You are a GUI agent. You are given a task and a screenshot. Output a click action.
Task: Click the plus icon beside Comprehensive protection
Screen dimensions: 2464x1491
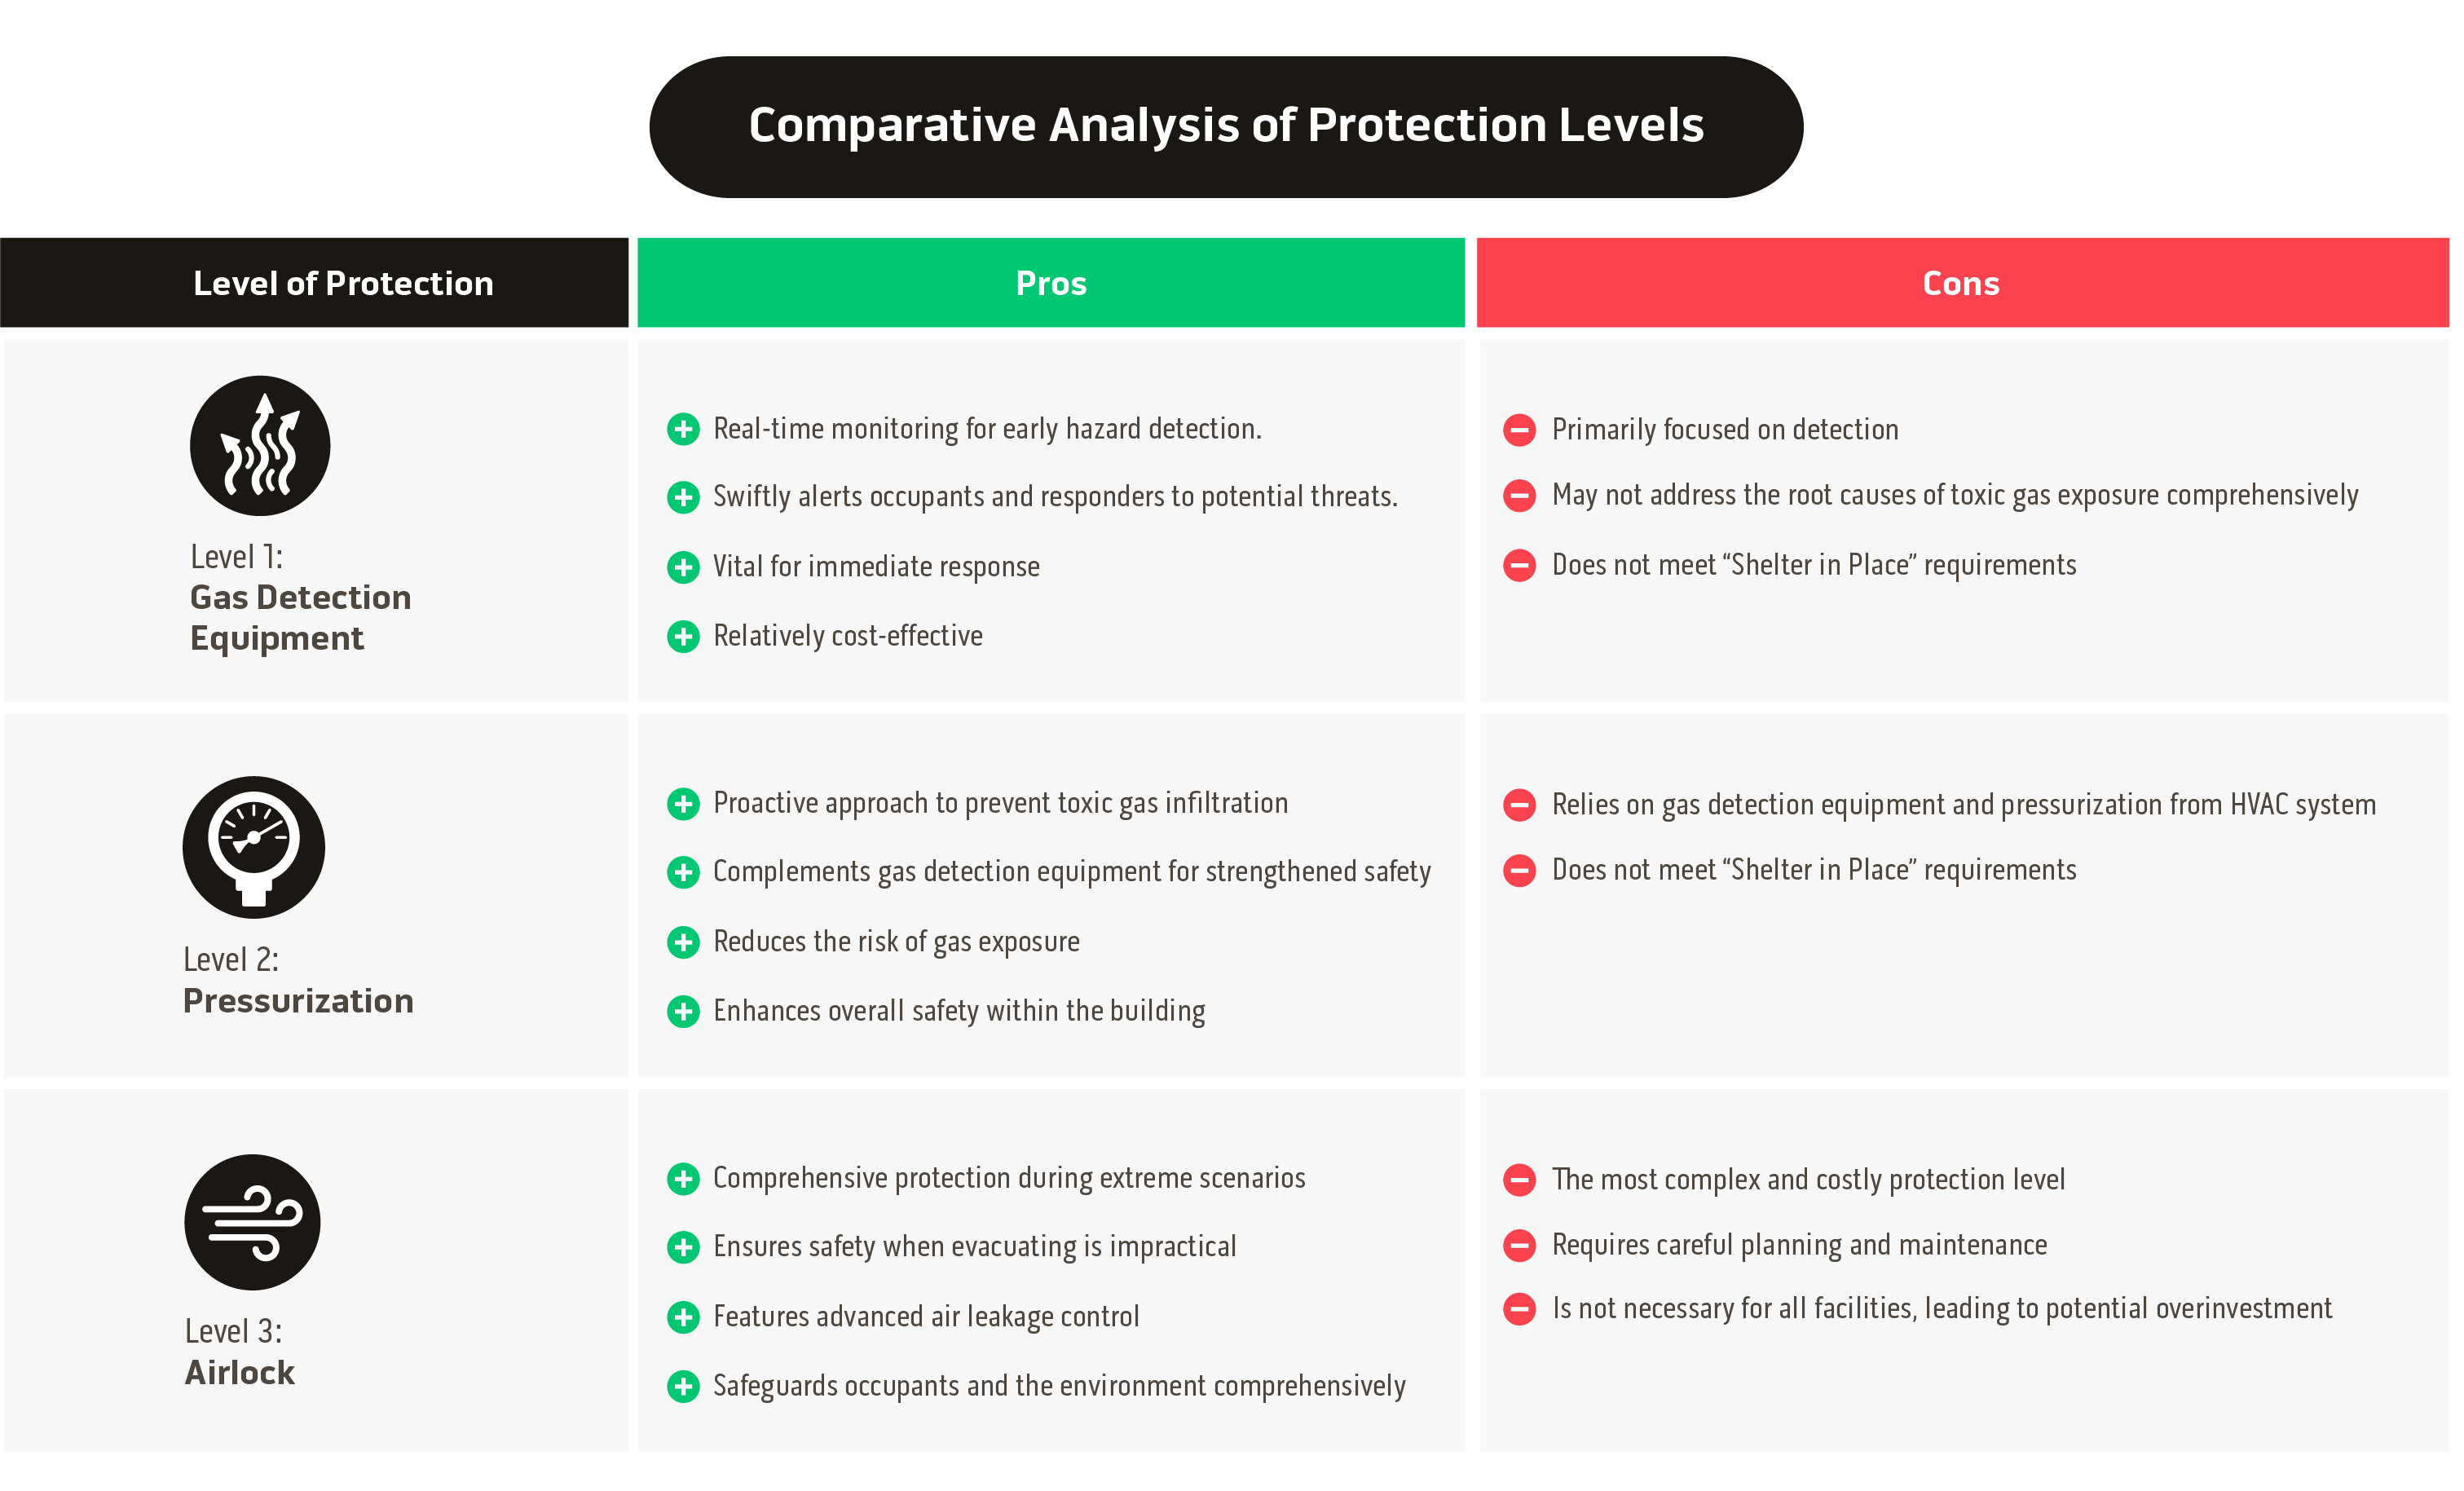click(x=683, y=1179)
